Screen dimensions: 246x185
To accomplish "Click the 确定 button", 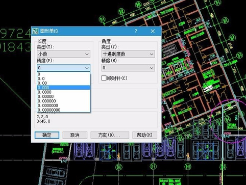I will tap(47, 135).
